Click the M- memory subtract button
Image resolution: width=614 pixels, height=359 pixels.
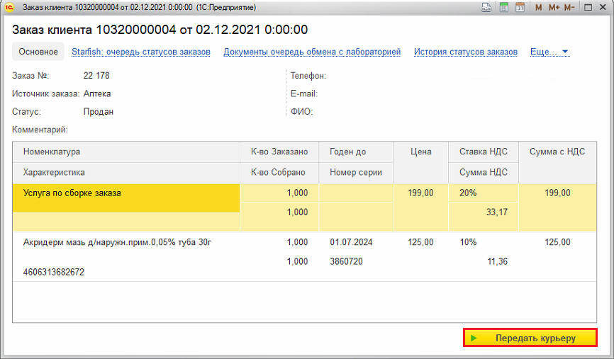tap(569, 7)
